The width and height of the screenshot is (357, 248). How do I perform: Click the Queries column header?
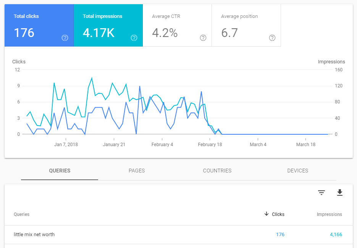[21, 214]
